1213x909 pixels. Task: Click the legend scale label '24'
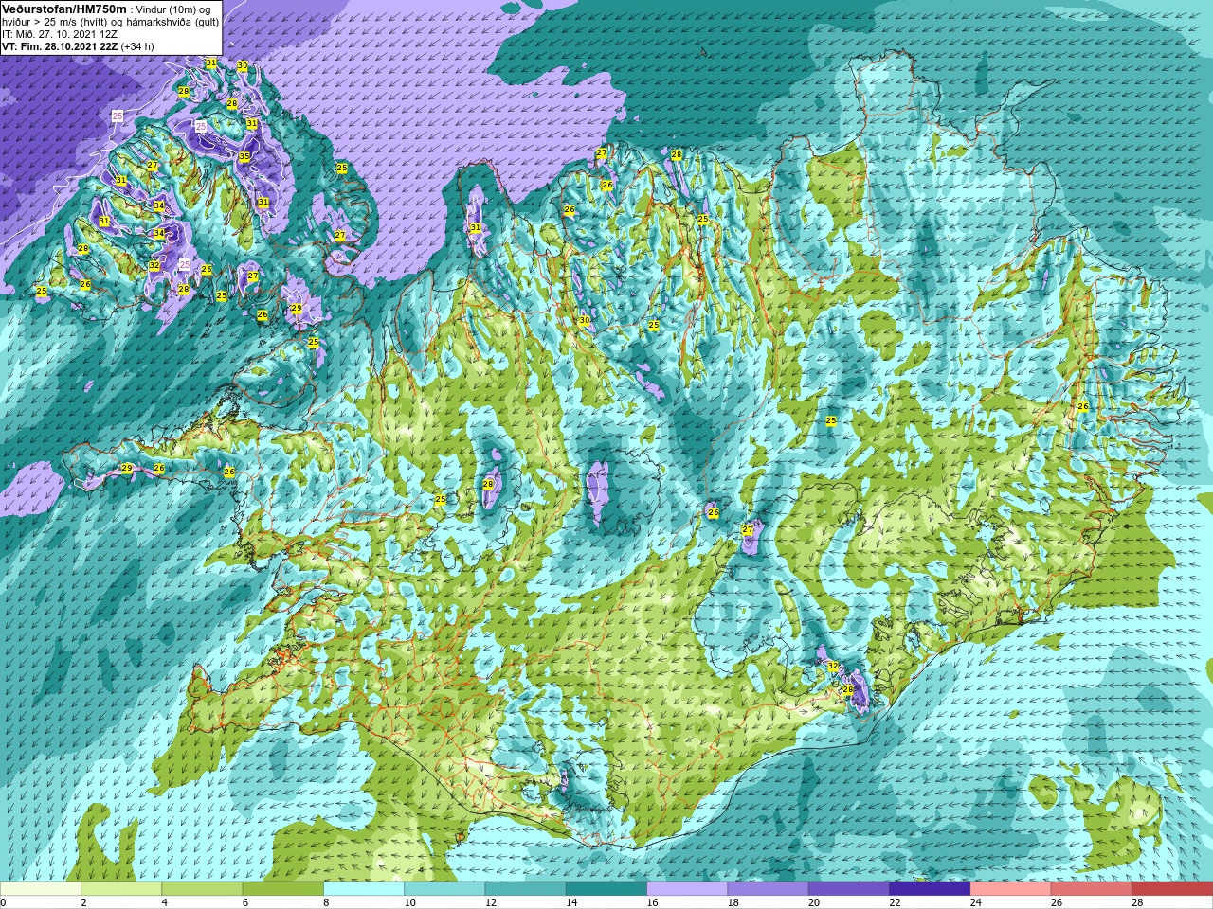coord(976,902)
